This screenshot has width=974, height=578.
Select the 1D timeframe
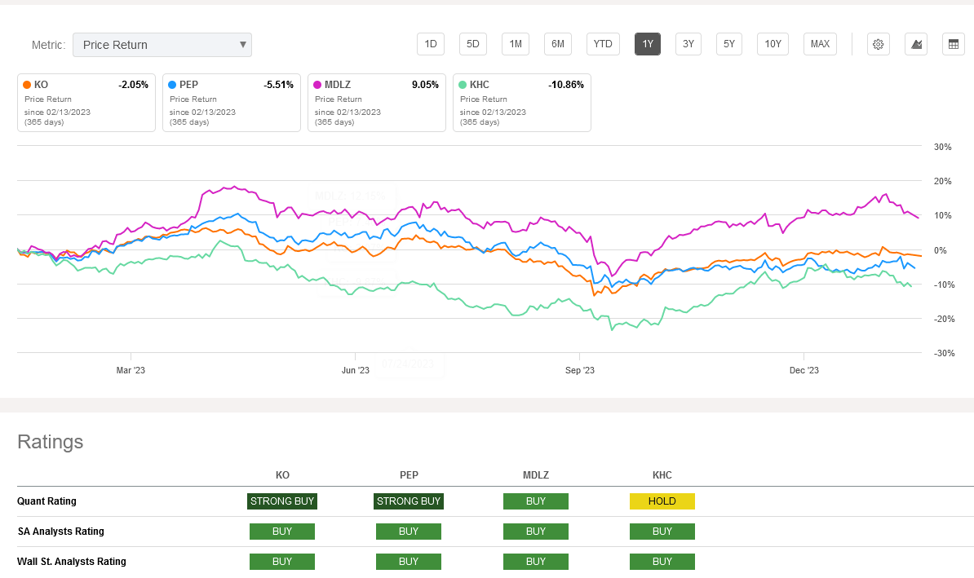tap(430, 44)
